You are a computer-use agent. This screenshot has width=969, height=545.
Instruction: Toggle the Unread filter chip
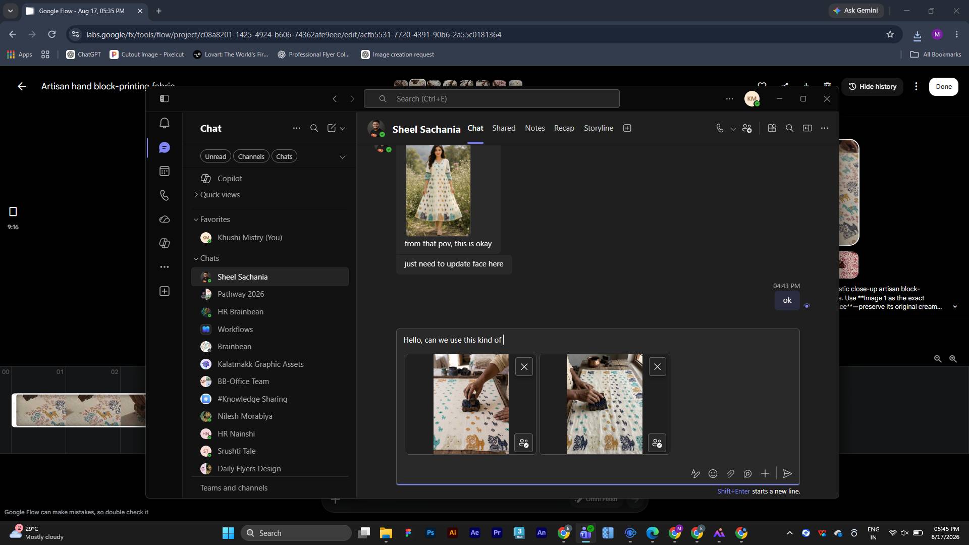[x=216, y=156]
